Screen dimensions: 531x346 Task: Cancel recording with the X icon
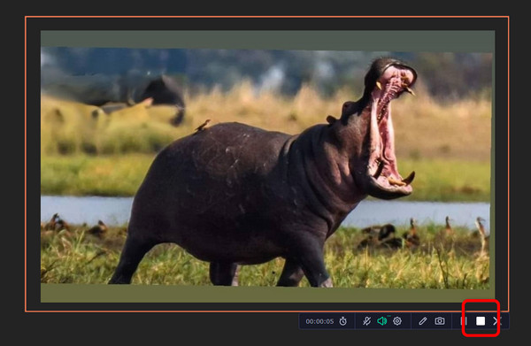click(496, 321)
